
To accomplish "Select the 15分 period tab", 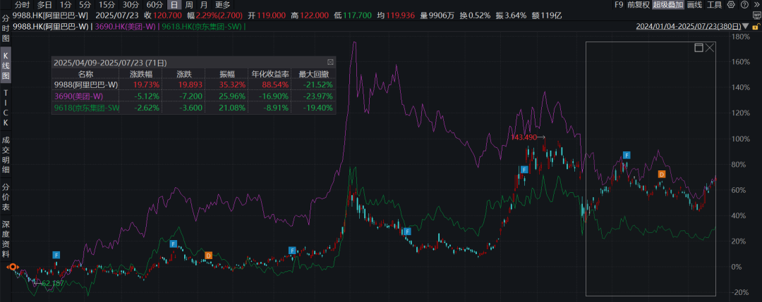I will [x=107, y=5].
